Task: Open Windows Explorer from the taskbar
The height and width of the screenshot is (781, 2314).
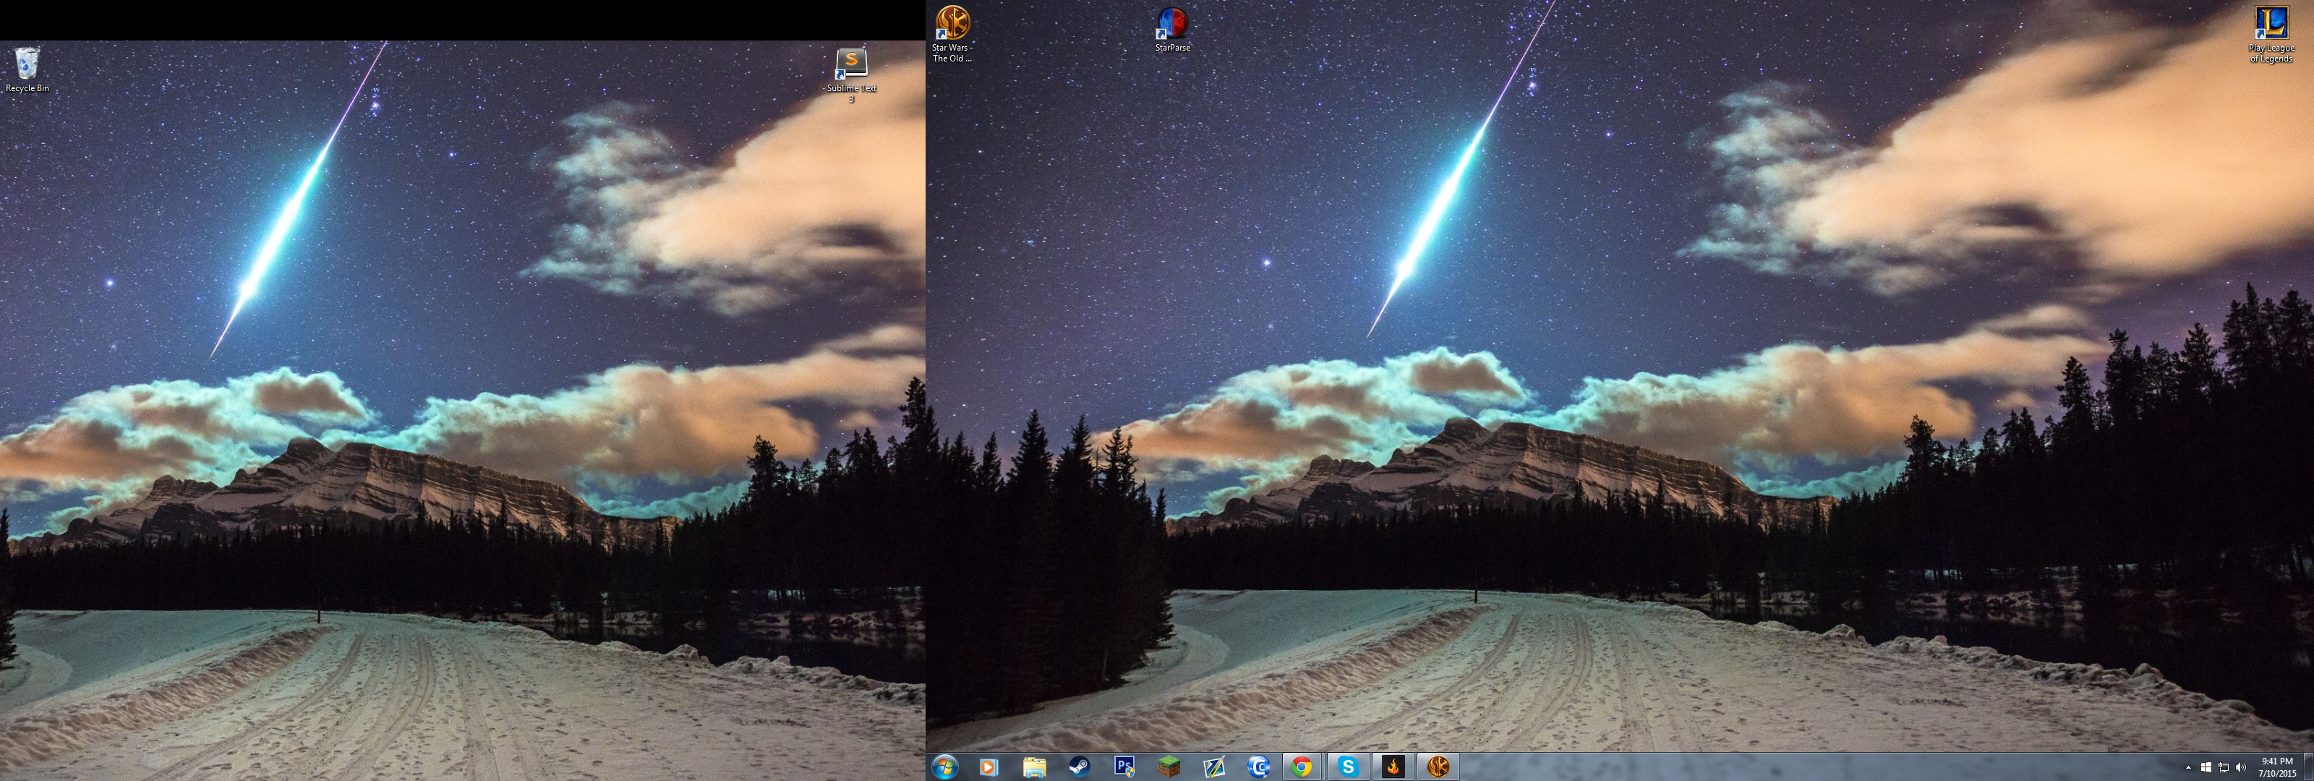Action: (1034, 767)
